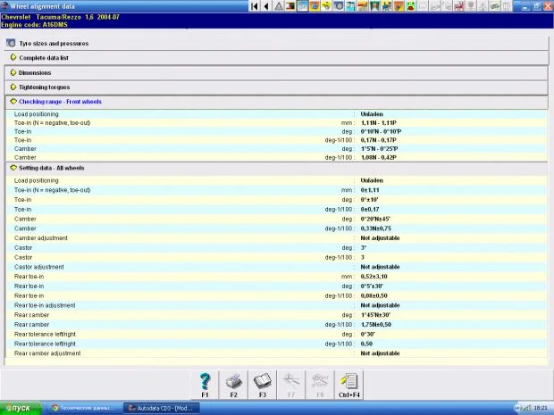Collapse Setting data - All wheels section
Screen dimensions: 554x415
(x=55, y=167)
